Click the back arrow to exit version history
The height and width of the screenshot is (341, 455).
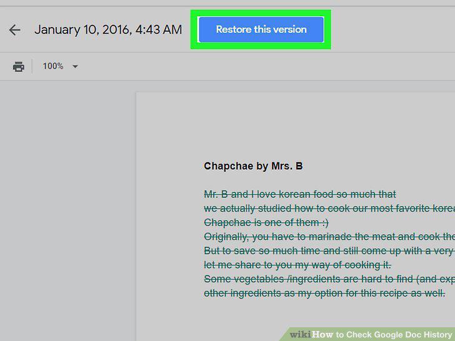click(x=14, y=29)
